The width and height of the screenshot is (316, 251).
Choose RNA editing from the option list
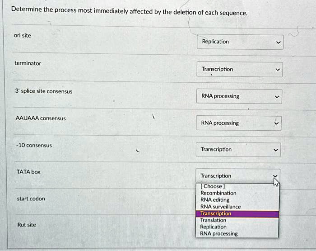215,200
